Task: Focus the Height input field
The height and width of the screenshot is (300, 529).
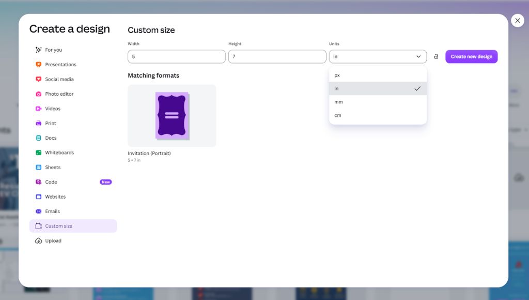Action: click(277, 56)
